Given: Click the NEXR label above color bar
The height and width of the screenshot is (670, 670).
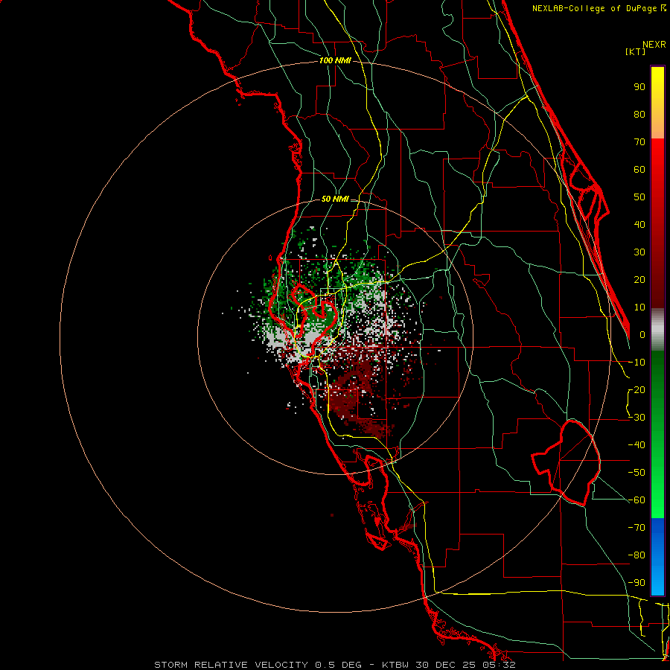Looking at the screenshot, I should point(654,44).
